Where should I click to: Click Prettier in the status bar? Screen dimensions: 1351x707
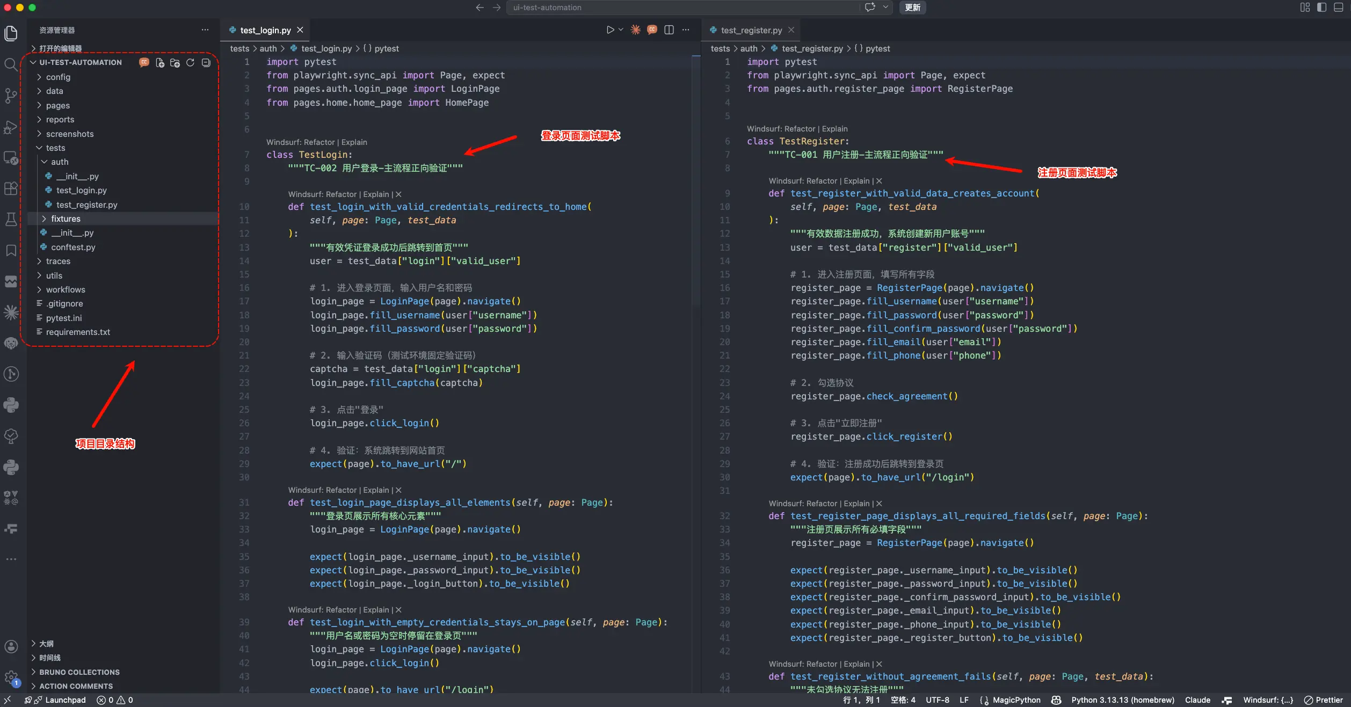pos(1324,700)
